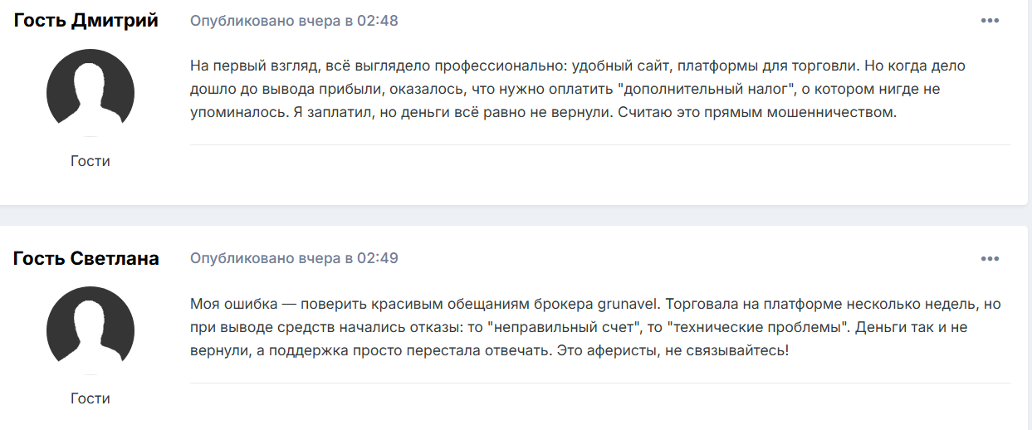Click the timestamp 'Опубликовано вчера в 02:48'
Screen dimensions: 1032x430
pos(294,21)
